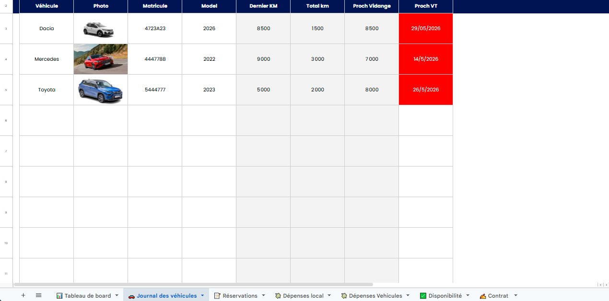Screen dimensions: 609x301
Task: Open the all sheets list icon
Action: (x=39, y=295)
